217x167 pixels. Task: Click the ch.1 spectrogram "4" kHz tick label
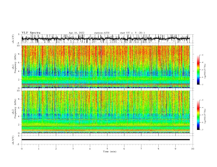pyautogui.click(x=19, y=71)
